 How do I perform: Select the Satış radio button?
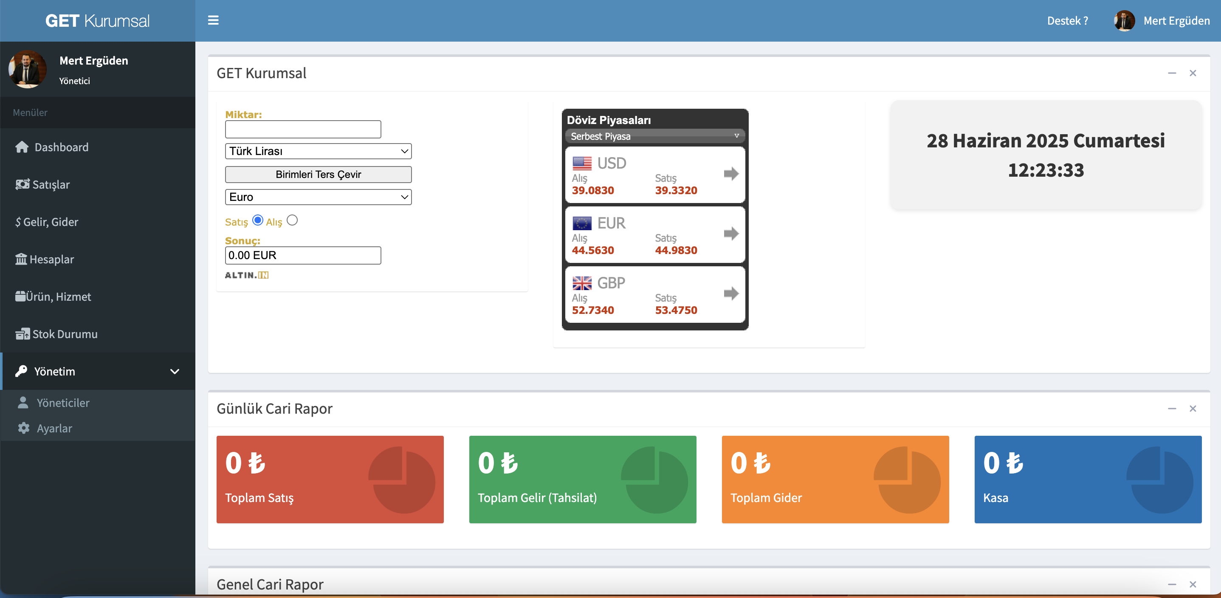coord(257,220)
